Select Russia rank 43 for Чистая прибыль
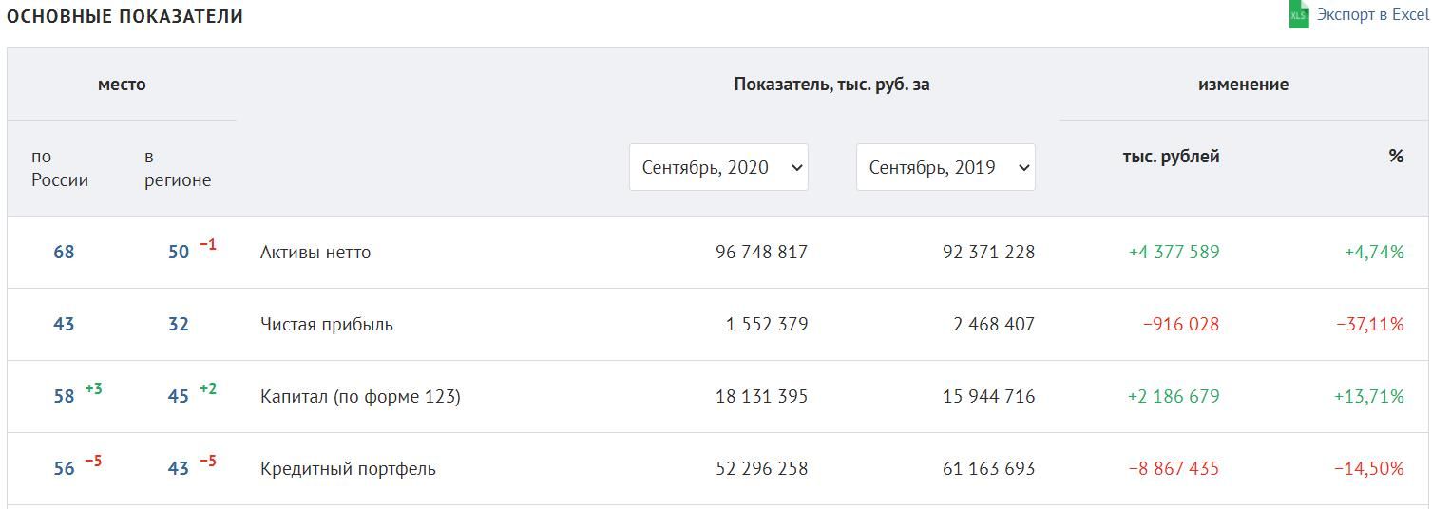1432x509 pixels. [64, 325]
